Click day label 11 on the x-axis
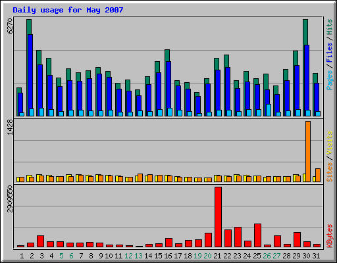Image resolution: width=337 pixels, height=263 pixels. pyautogui.click(x=118, y=256)
